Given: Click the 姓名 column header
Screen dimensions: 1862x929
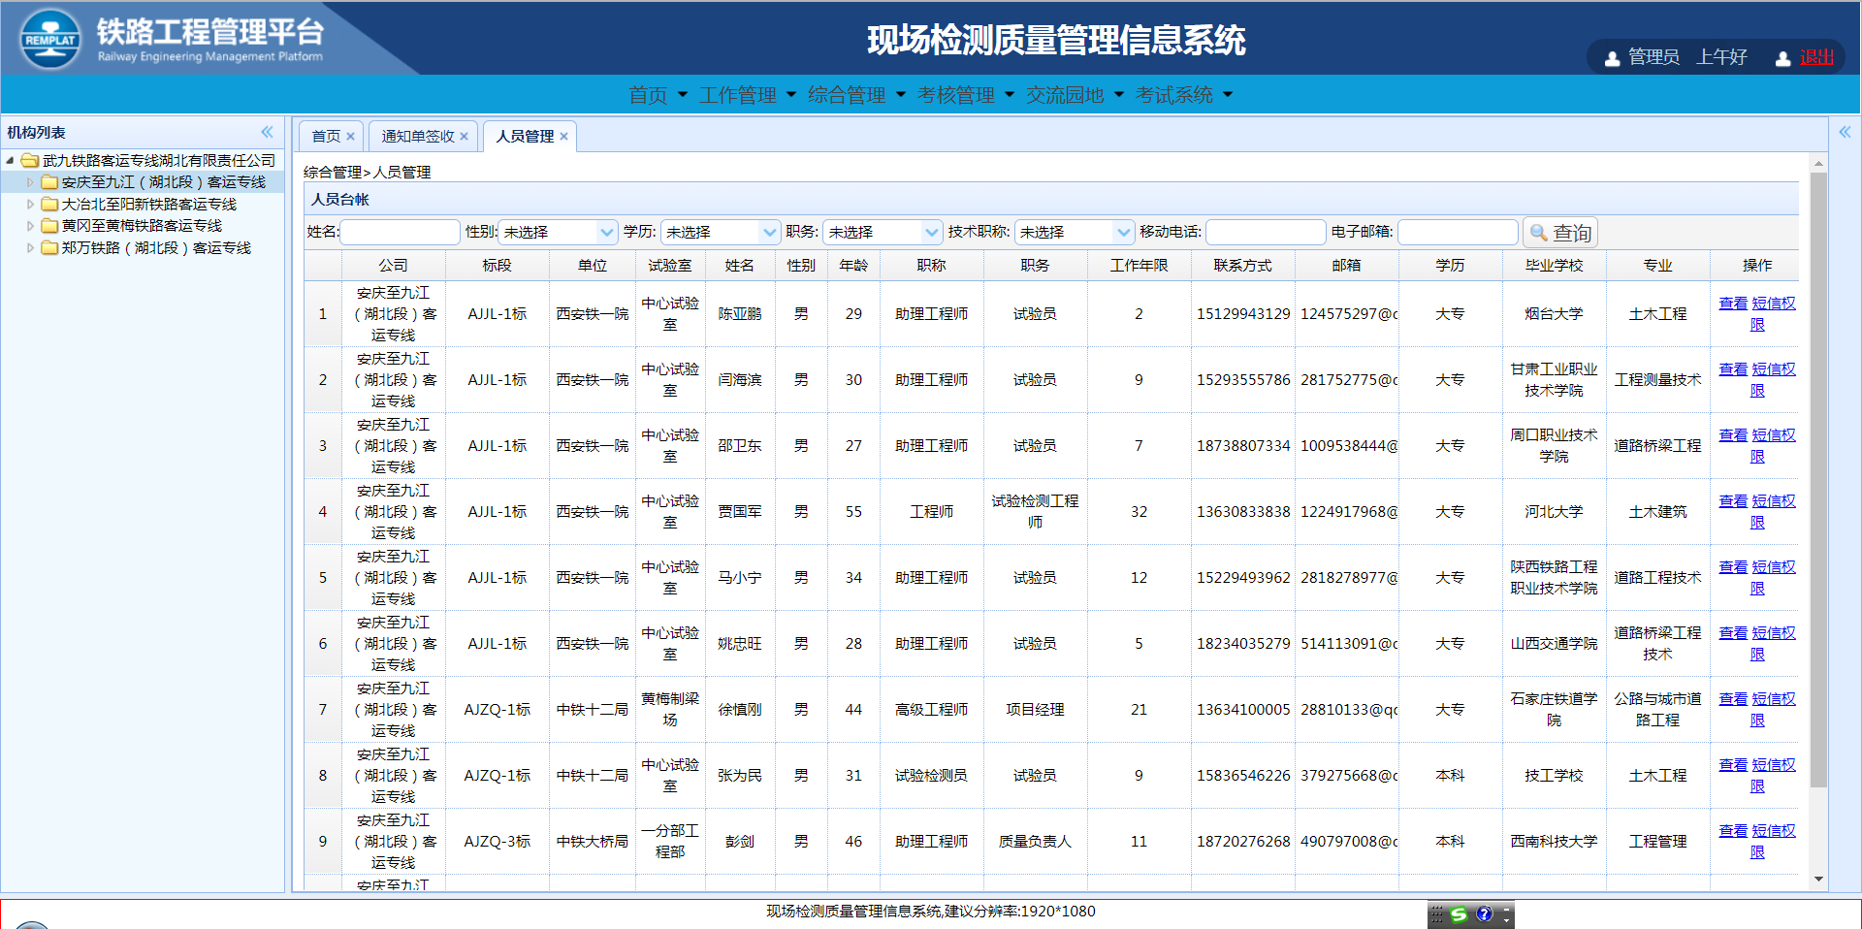Looking at the screenshot, I should 740,266.
